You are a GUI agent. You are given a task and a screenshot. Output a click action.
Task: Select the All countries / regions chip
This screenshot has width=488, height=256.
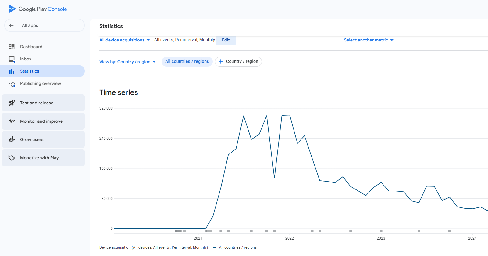click(187, 61)
